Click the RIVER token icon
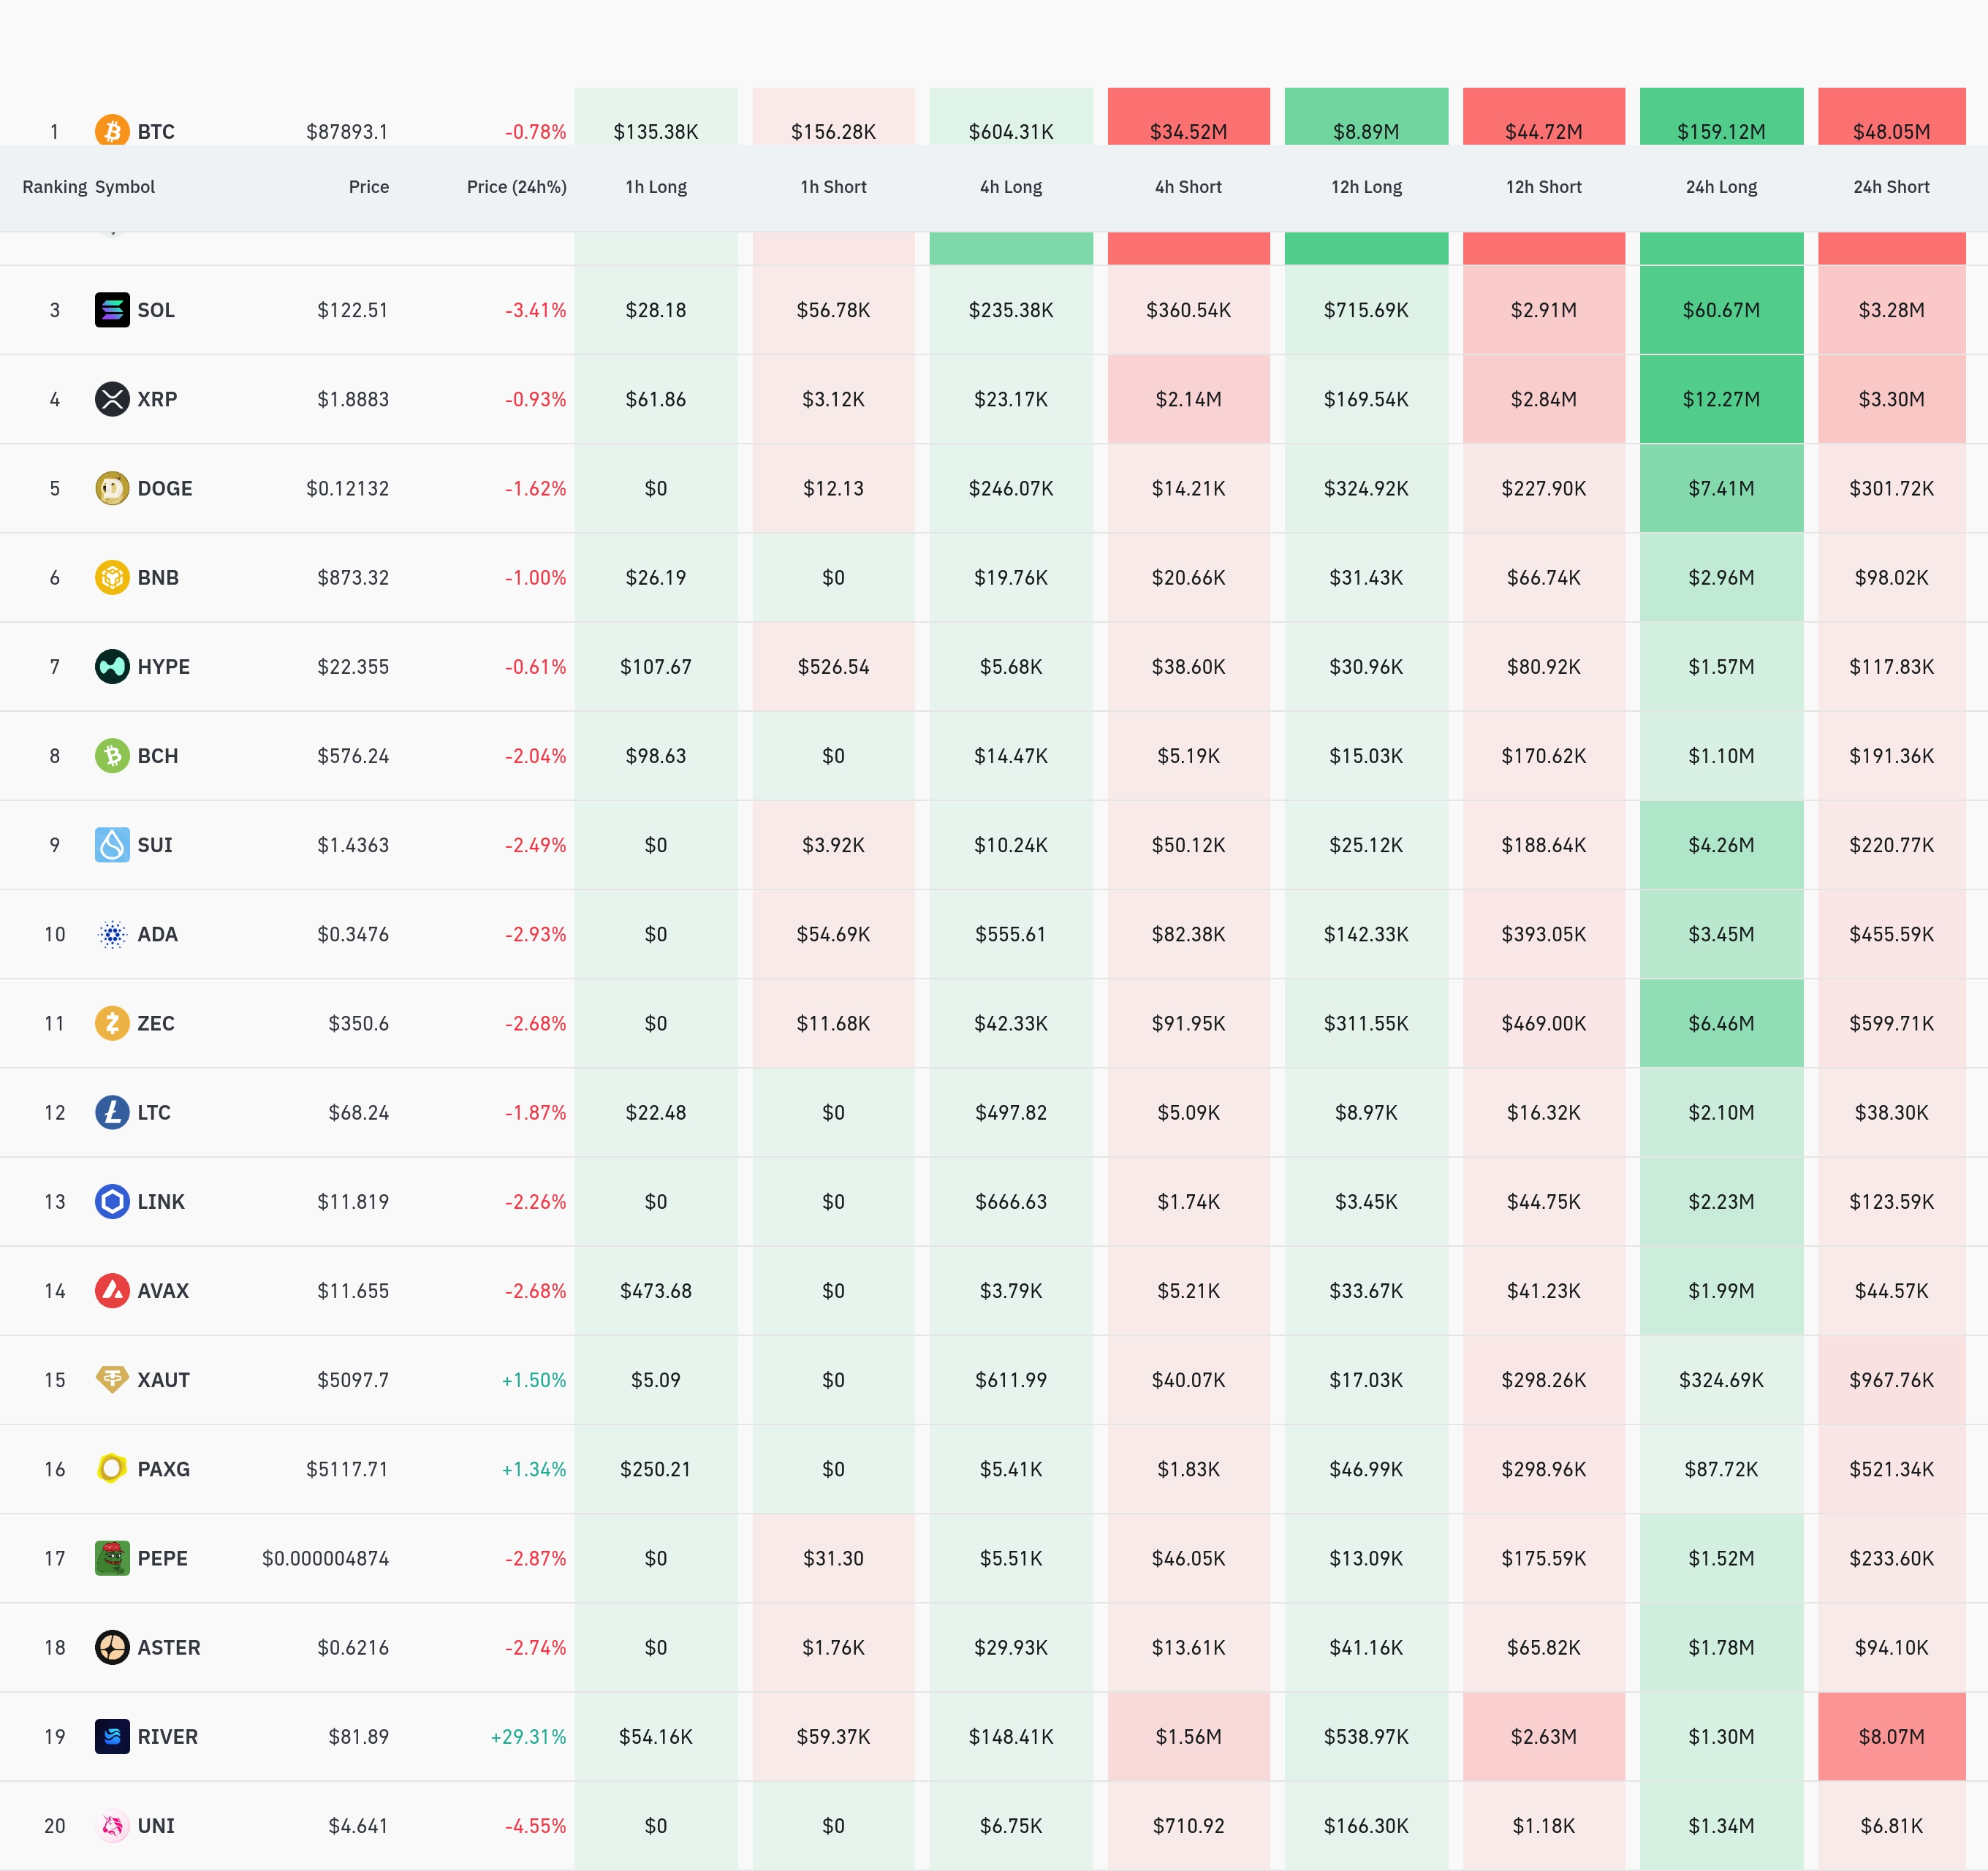Viewport: 1988px width, 1871px height. tap(112, 1736)
